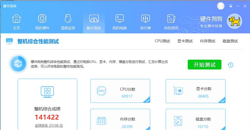Click the 全球排名 25108 位 link
The height and width of the screenshot is (130, 250).
(x=49, y=126)
